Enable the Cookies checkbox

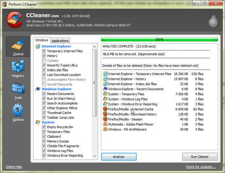pyautogui.click(x=44, y=60)
